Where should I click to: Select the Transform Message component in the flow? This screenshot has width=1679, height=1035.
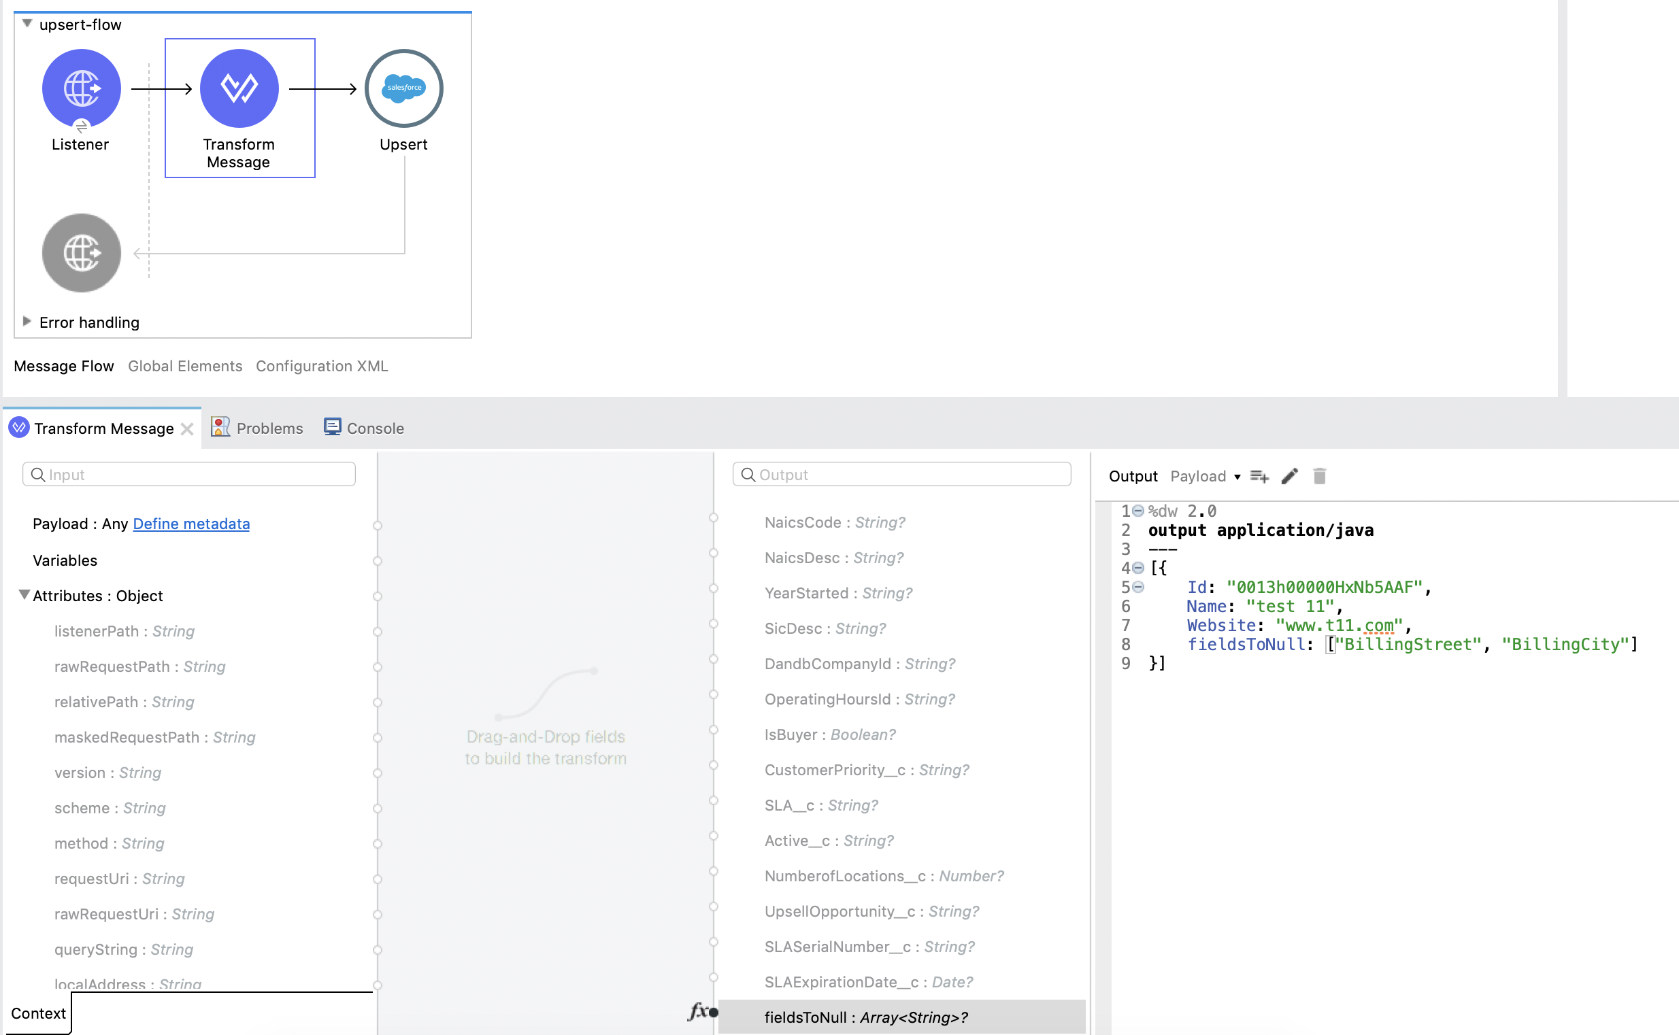click(239, 88)
